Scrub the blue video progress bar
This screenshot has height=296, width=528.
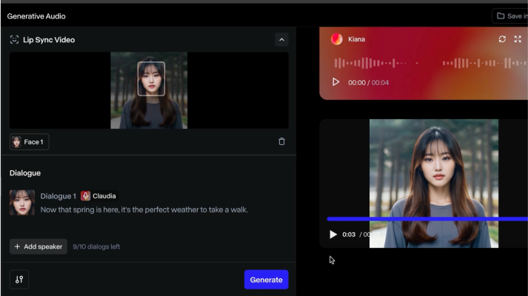click(426, 219)
